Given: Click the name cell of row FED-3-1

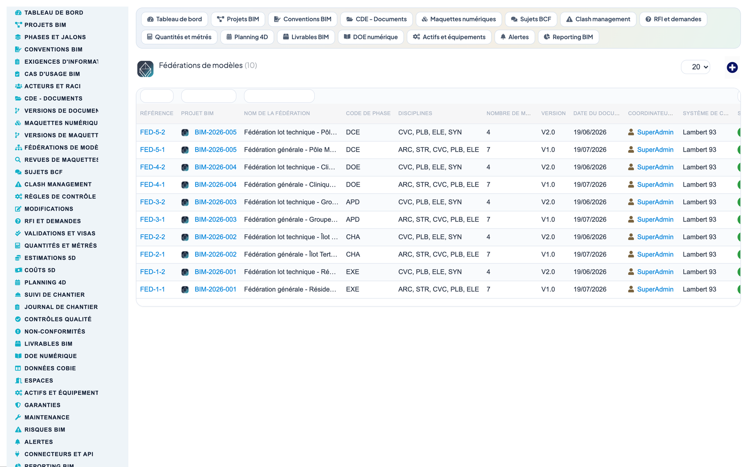Looking at the screenshot, I should point(291,220).
